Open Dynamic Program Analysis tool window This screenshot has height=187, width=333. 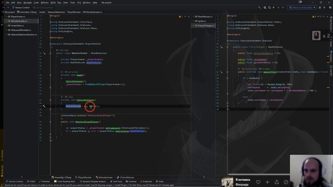tap(93, 181)
